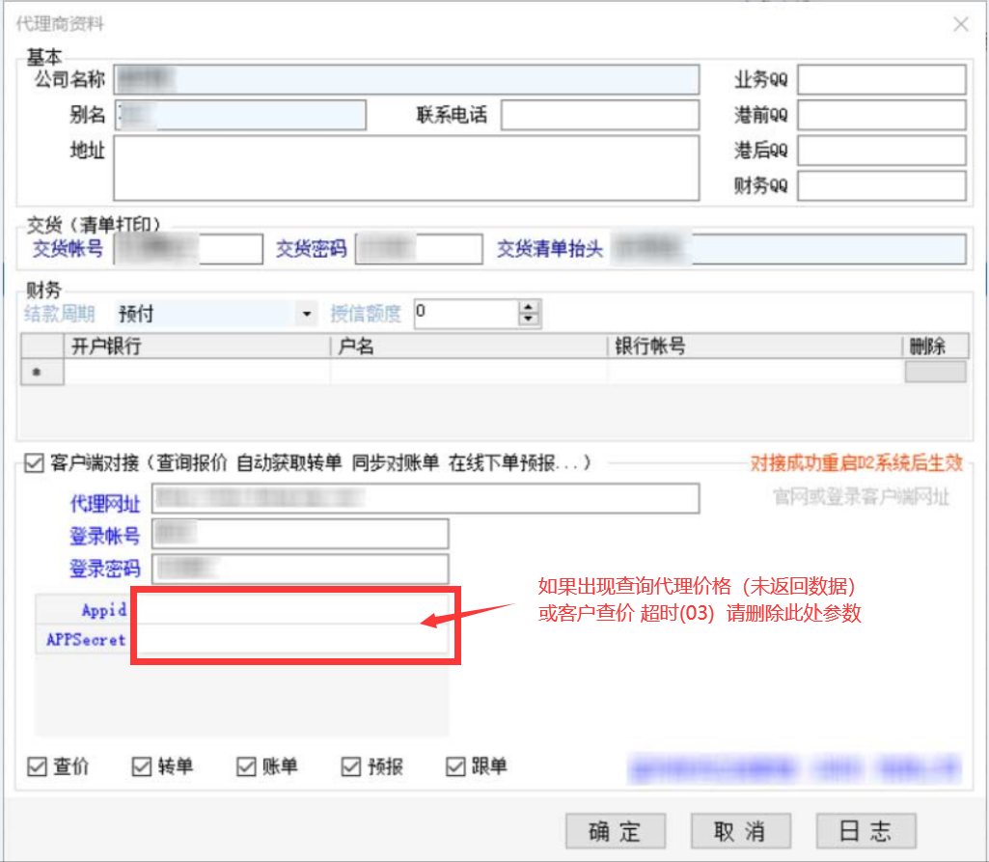Uncheck the 跟单 checkbox
This screenshot has height=862, width=989.
455,766
